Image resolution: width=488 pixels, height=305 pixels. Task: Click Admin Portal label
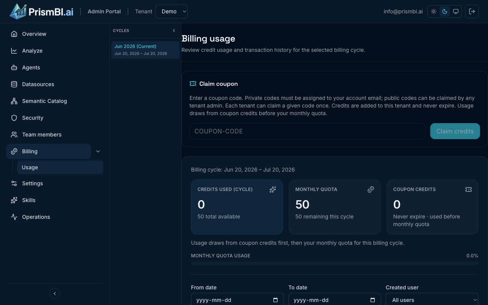(104, 11)
